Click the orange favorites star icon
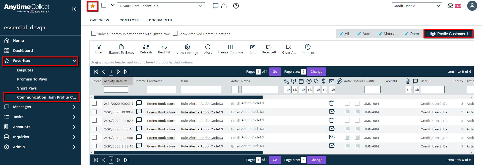 tap(92, 6)
